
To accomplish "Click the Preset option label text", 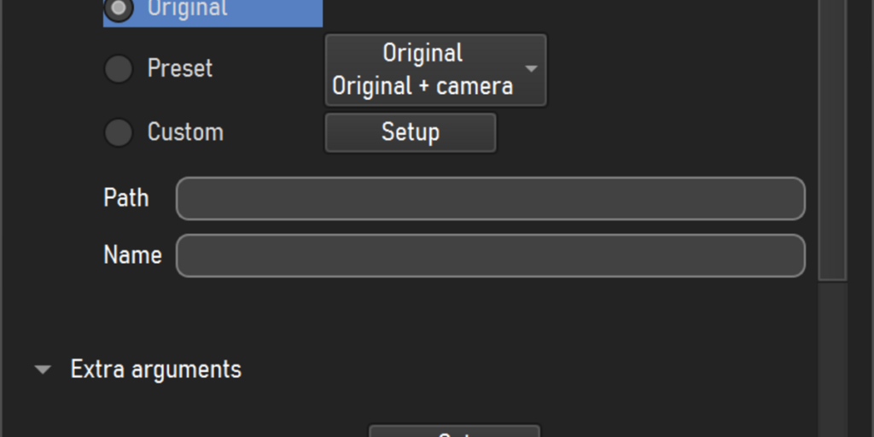I will click(x=180, y=68).
